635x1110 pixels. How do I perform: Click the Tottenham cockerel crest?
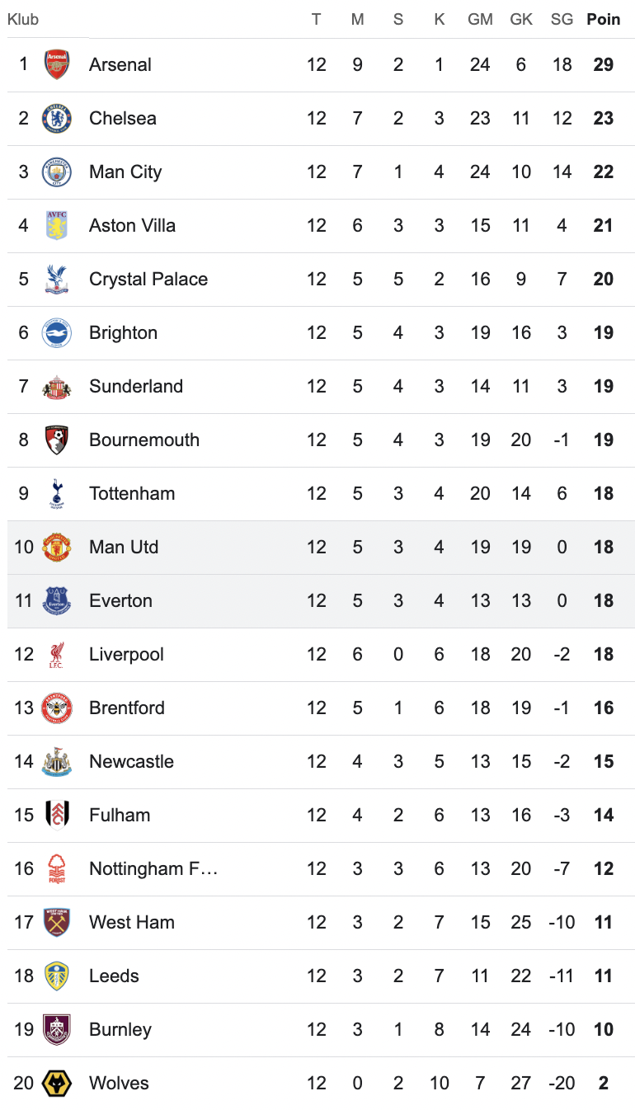57,493
